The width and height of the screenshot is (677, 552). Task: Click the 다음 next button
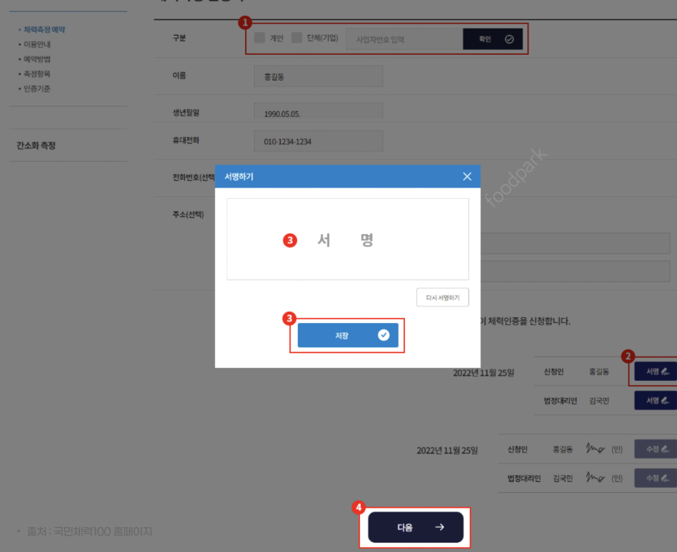pos(416,527)
